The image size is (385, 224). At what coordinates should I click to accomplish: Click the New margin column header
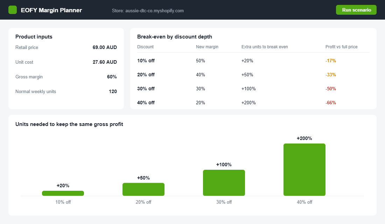tap(207, 47)
